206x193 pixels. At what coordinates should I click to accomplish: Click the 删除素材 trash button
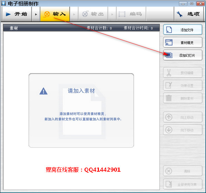[x=183, y=98]
